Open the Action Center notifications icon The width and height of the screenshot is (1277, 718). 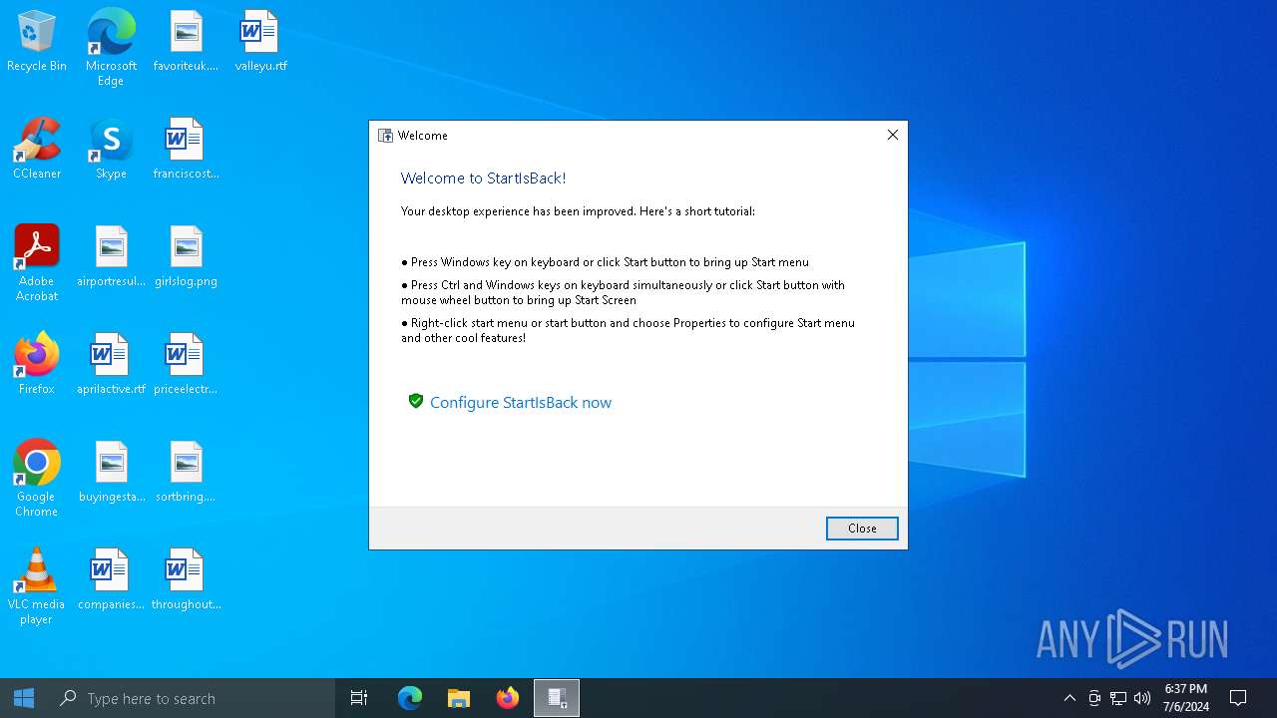pyautogui.click(x=1238, y=698)
